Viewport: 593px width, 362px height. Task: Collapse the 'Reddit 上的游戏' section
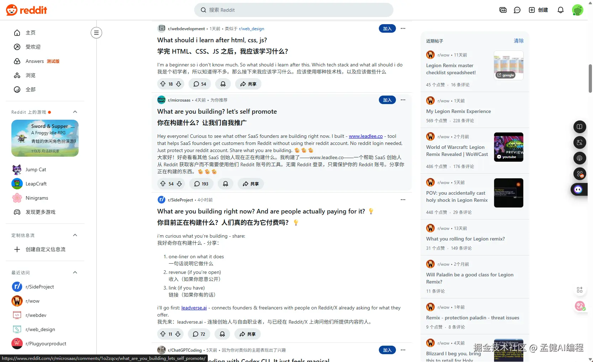tap(75, 112)
